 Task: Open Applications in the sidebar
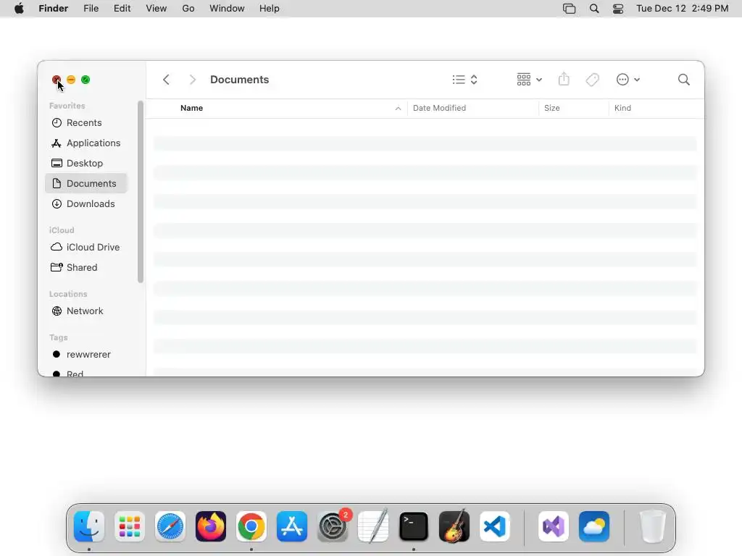[x=86, y=143]
